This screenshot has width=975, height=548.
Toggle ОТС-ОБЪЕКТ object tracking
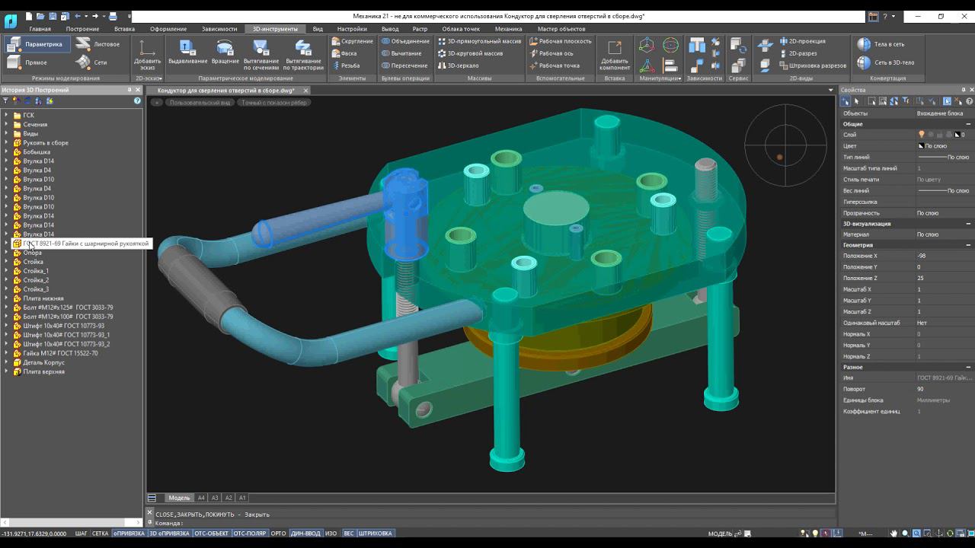click(212, 534)
